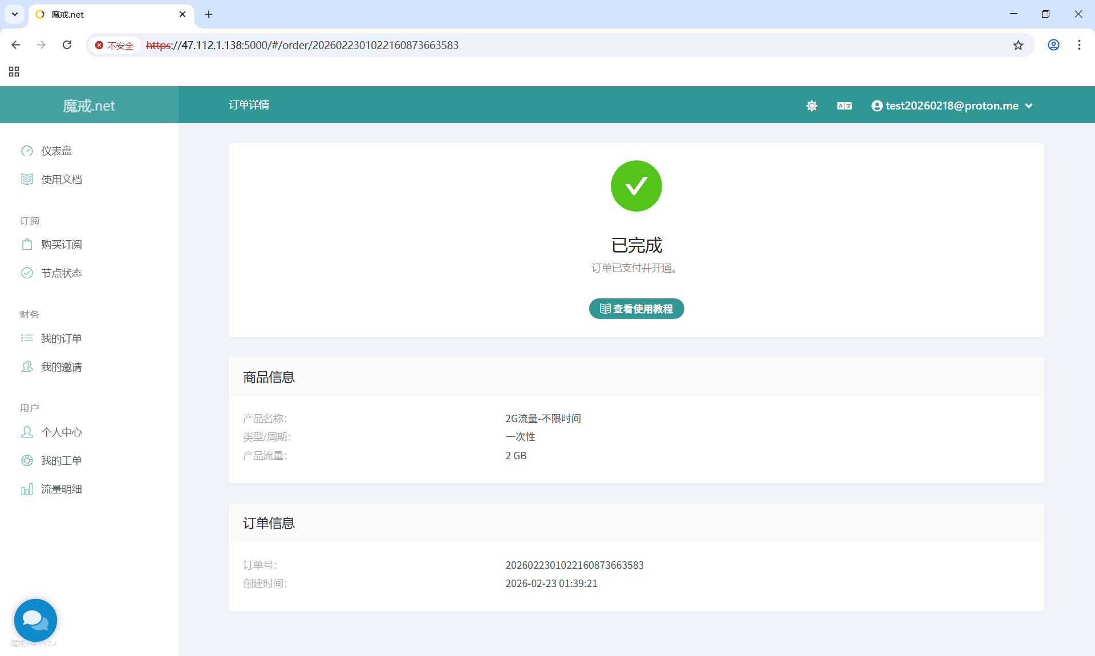1095x656 pixels.
Task: Click the 不安全 site security badge
Action: click(114, 45)
